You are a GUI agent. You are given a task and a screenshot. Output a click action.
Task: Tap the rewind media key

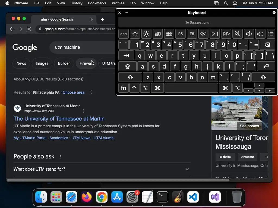tap(203, 34)
